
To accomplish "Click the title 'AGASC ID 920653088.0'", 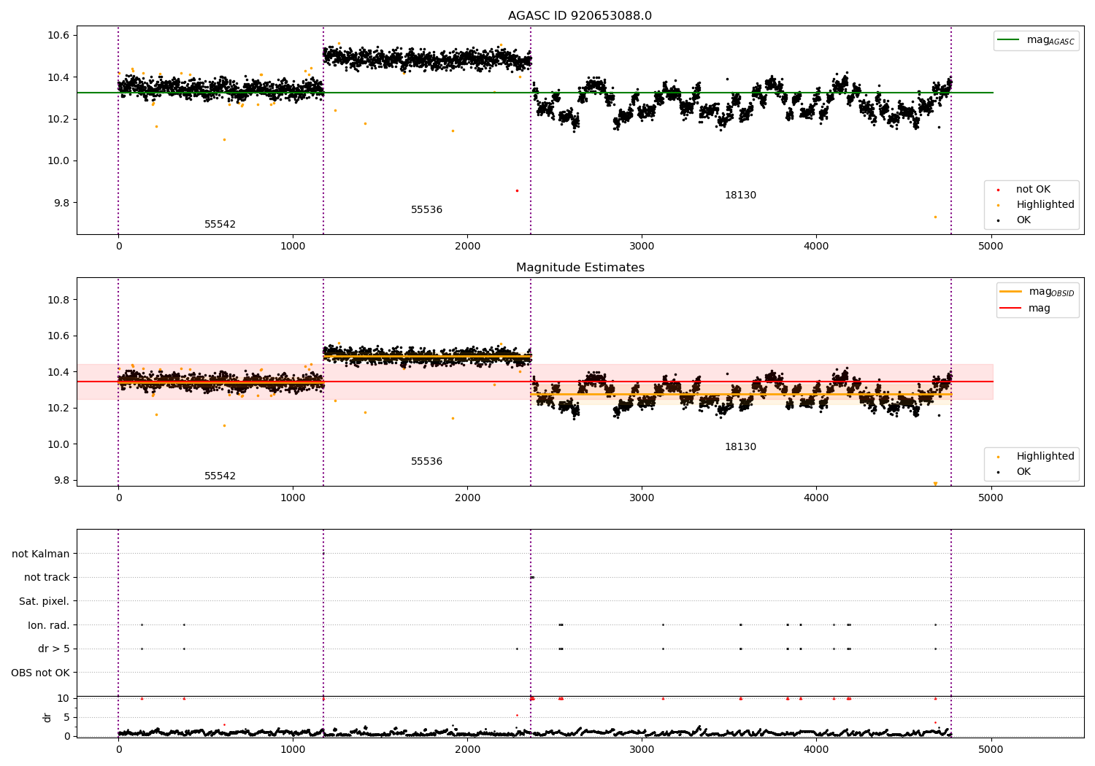I will 580,16.
